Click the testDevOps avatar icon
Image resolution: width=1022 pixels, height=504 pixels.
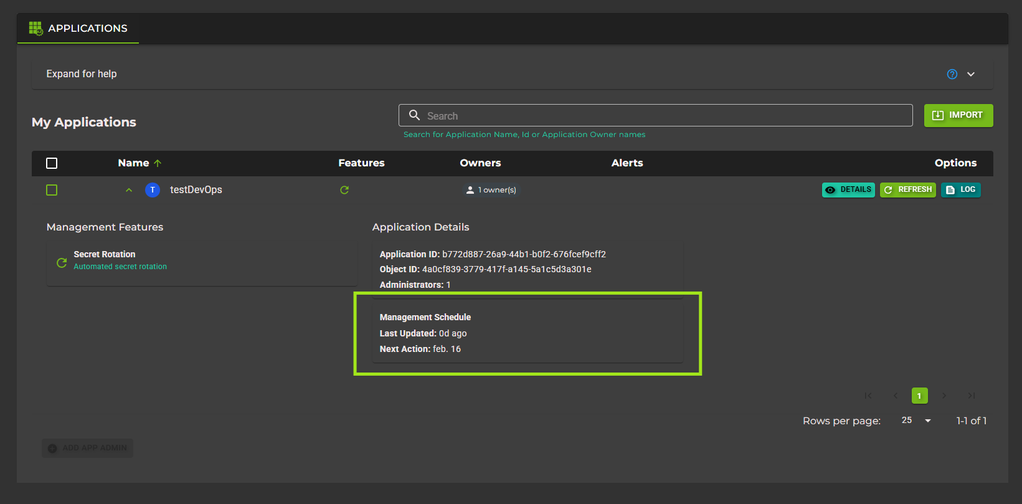153,190
